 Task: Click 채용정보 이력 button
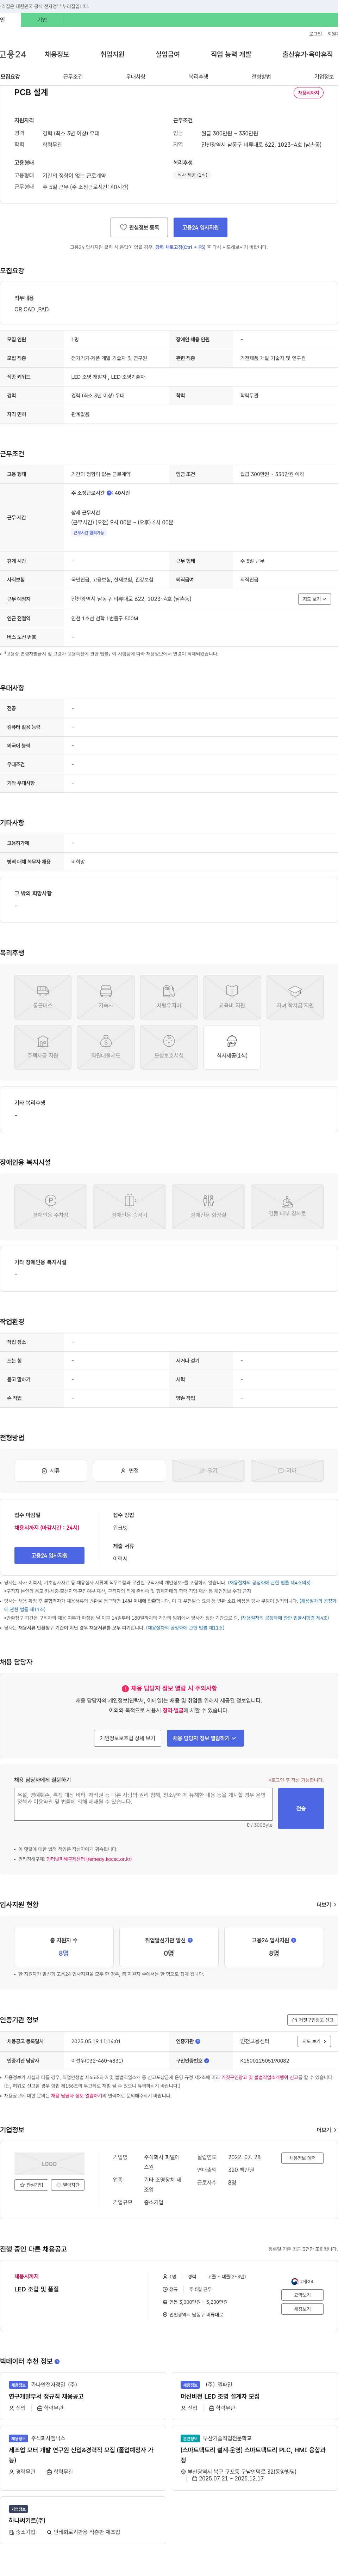[302, 2158]
